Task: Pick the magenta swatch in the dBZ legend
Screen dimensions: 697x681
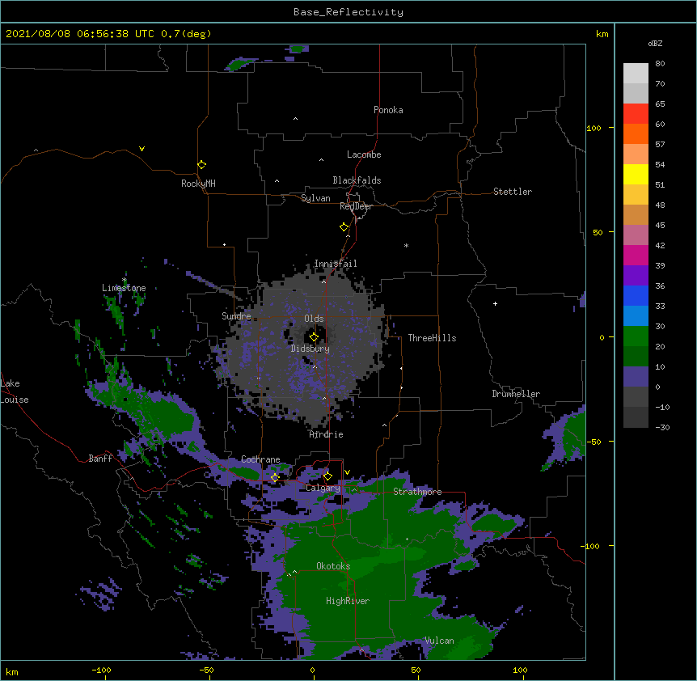Action: (x=636, y=255)
